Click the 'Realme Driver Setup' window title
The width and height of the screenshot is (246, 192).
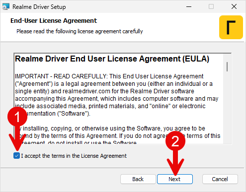39,7
